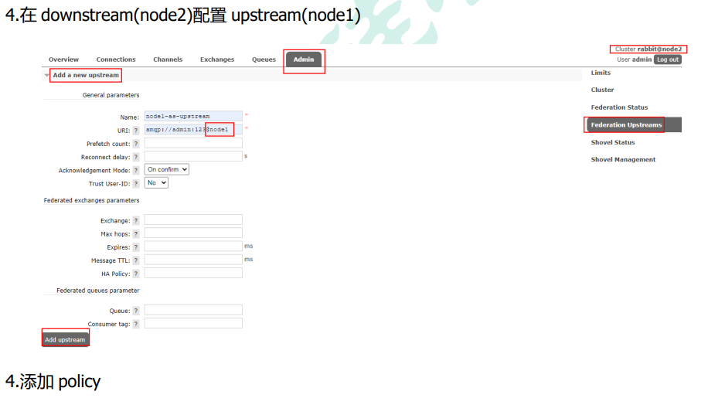Focus the Consumer tag field
Image resolution: width=708 pixels, height=398 pixels.
tap(193, 323)
